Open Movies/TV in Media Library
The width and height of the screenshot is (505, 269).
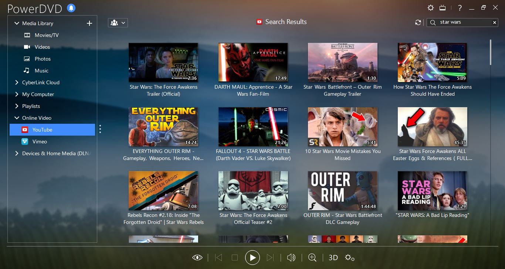[x=47, y=35]
